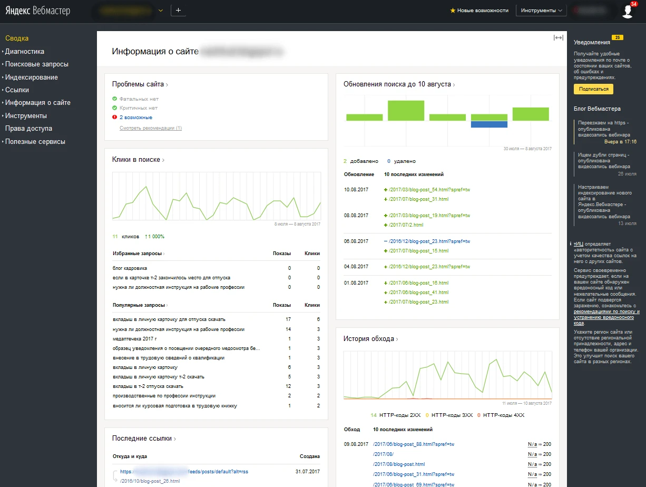Click the star Новые возможности link
The height and width of the screenshot is (487, 646).
479,11
